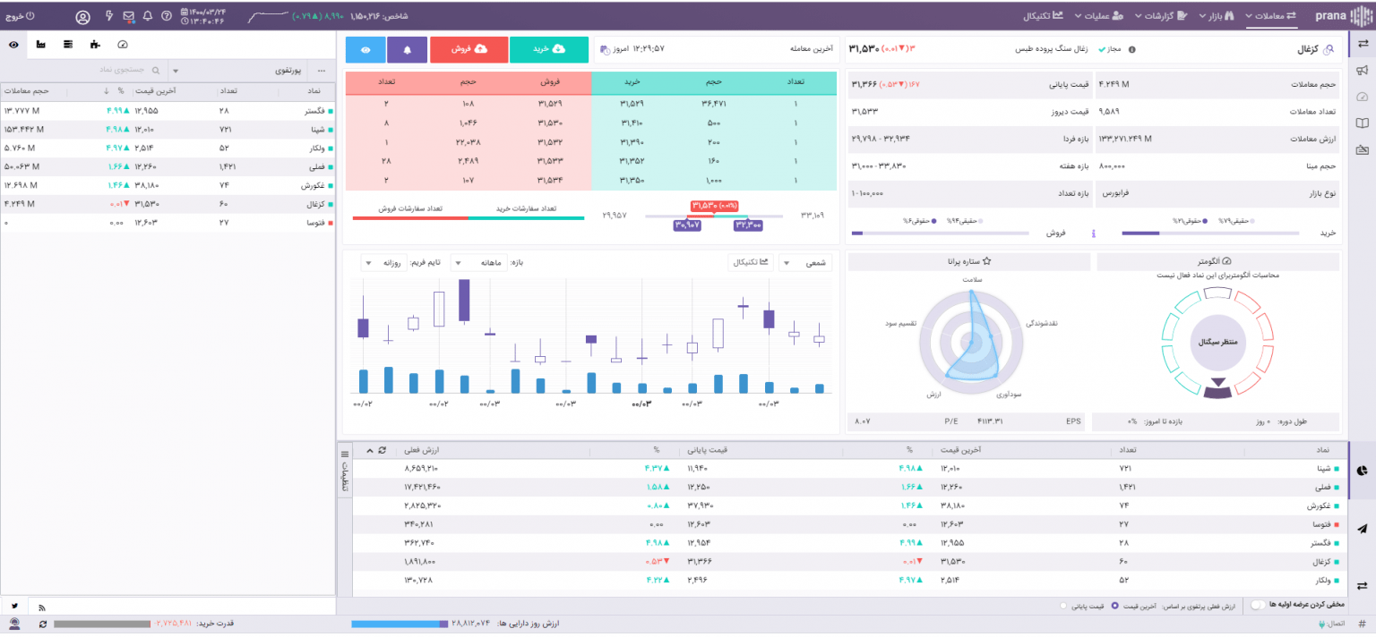Click the paper plane sidebar icon
Viewport: 1376px width, 637px height.
coord(1363,529)
